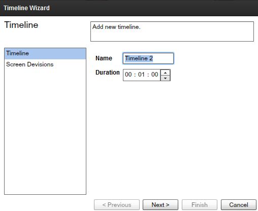
Task: Click the duration decrement down arrow
Action: pyautogui.click(x=165, y=78)
